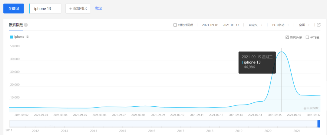Enable the 对比时间段 checkbox
Viewport: 327px width, 135px height.
coord(175,25)
